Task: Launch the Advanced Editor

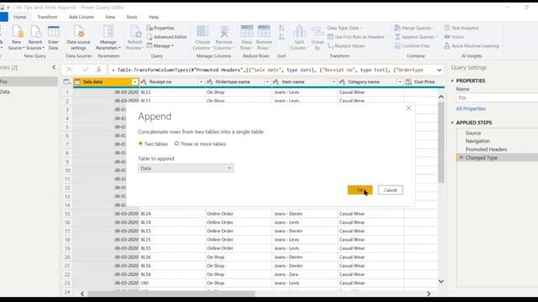Action: coord(167,37)
